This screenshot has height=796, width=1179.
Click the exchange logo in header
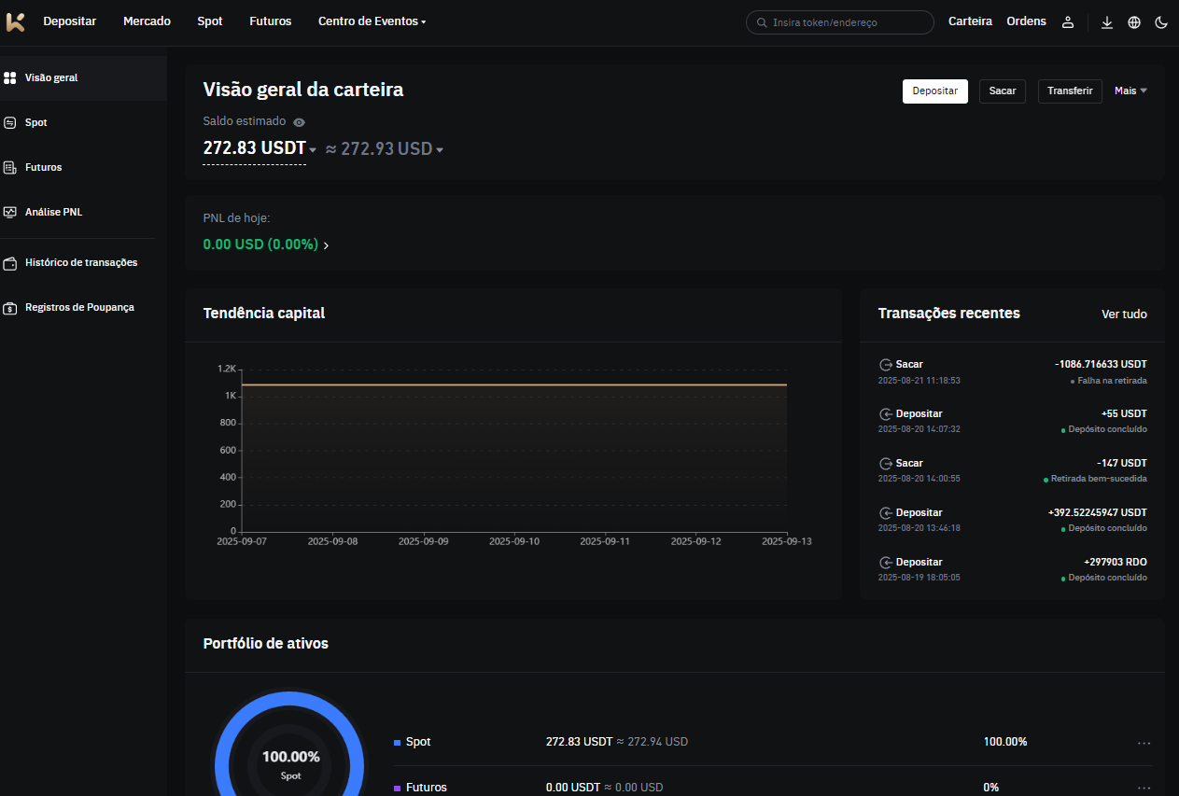coord(15,21)
